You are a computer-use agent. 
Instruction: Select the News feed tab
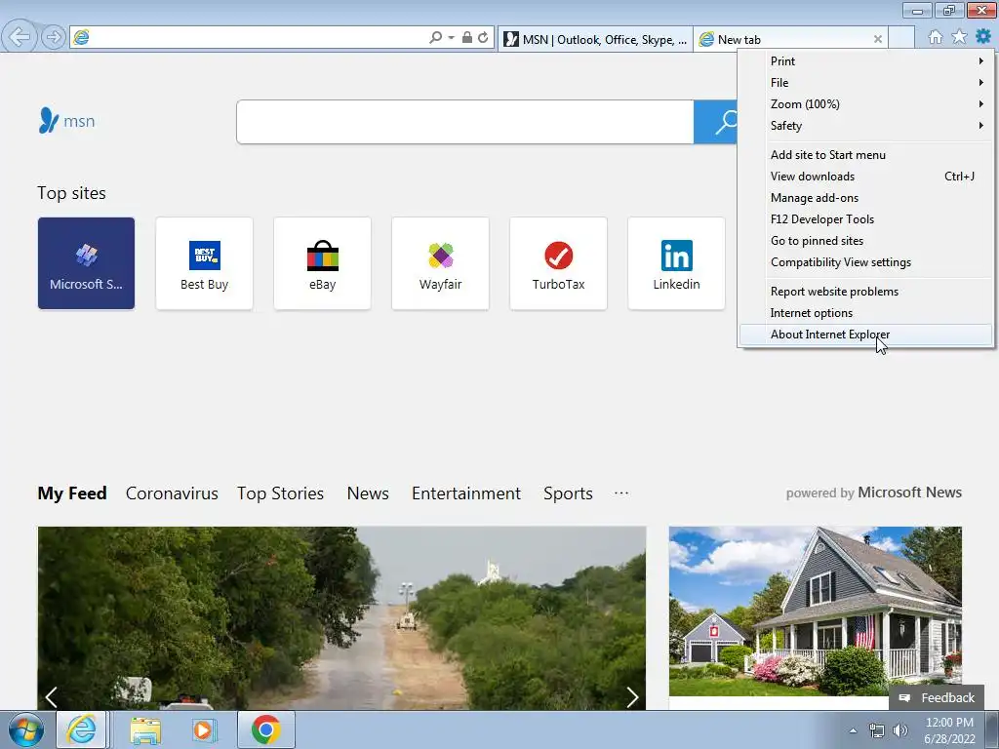point(368,493)
